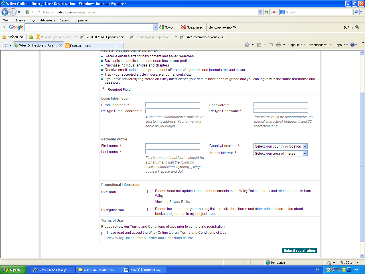
Task: Click Войти on the Google toolbar
Action: [348, 27]
